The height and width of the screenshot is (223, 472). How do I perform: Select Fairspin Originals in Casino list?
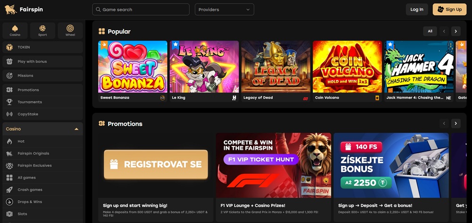[x=42, y=154]
